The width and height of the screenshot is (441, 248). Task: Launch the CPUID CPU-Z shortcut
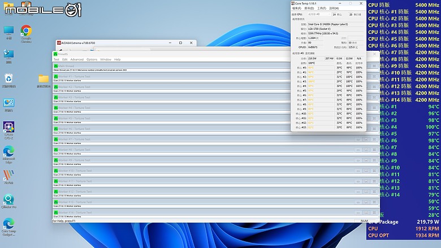pos(8,130)
